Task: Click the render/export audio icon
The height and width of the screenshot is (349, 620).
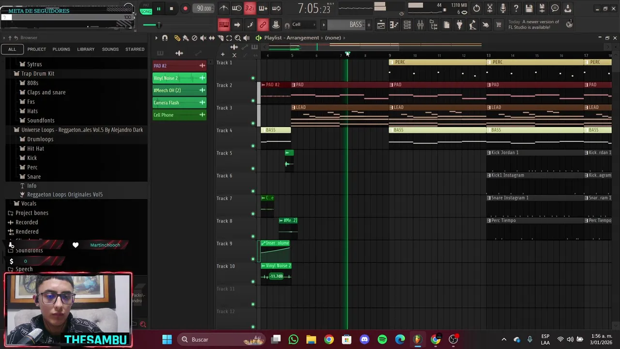Action: click(542, 8)
